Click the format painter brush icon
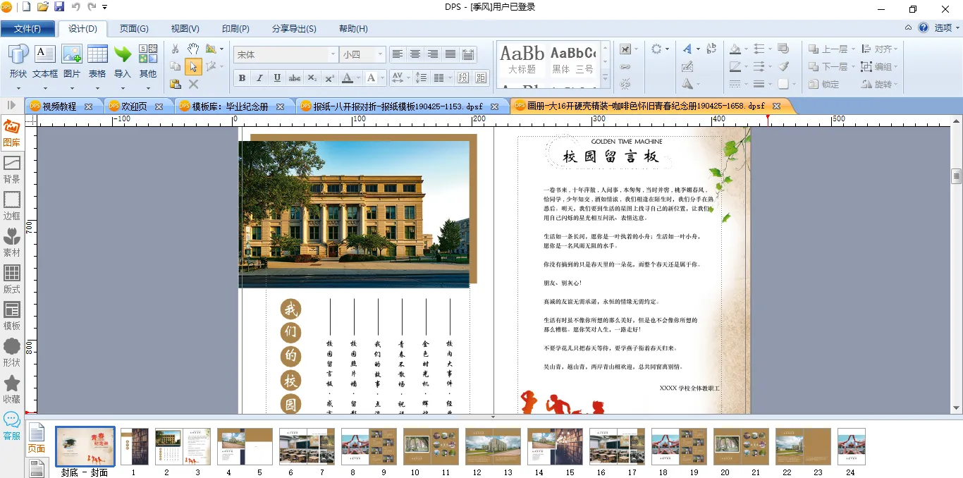963x478 pixels. [783, 66]
